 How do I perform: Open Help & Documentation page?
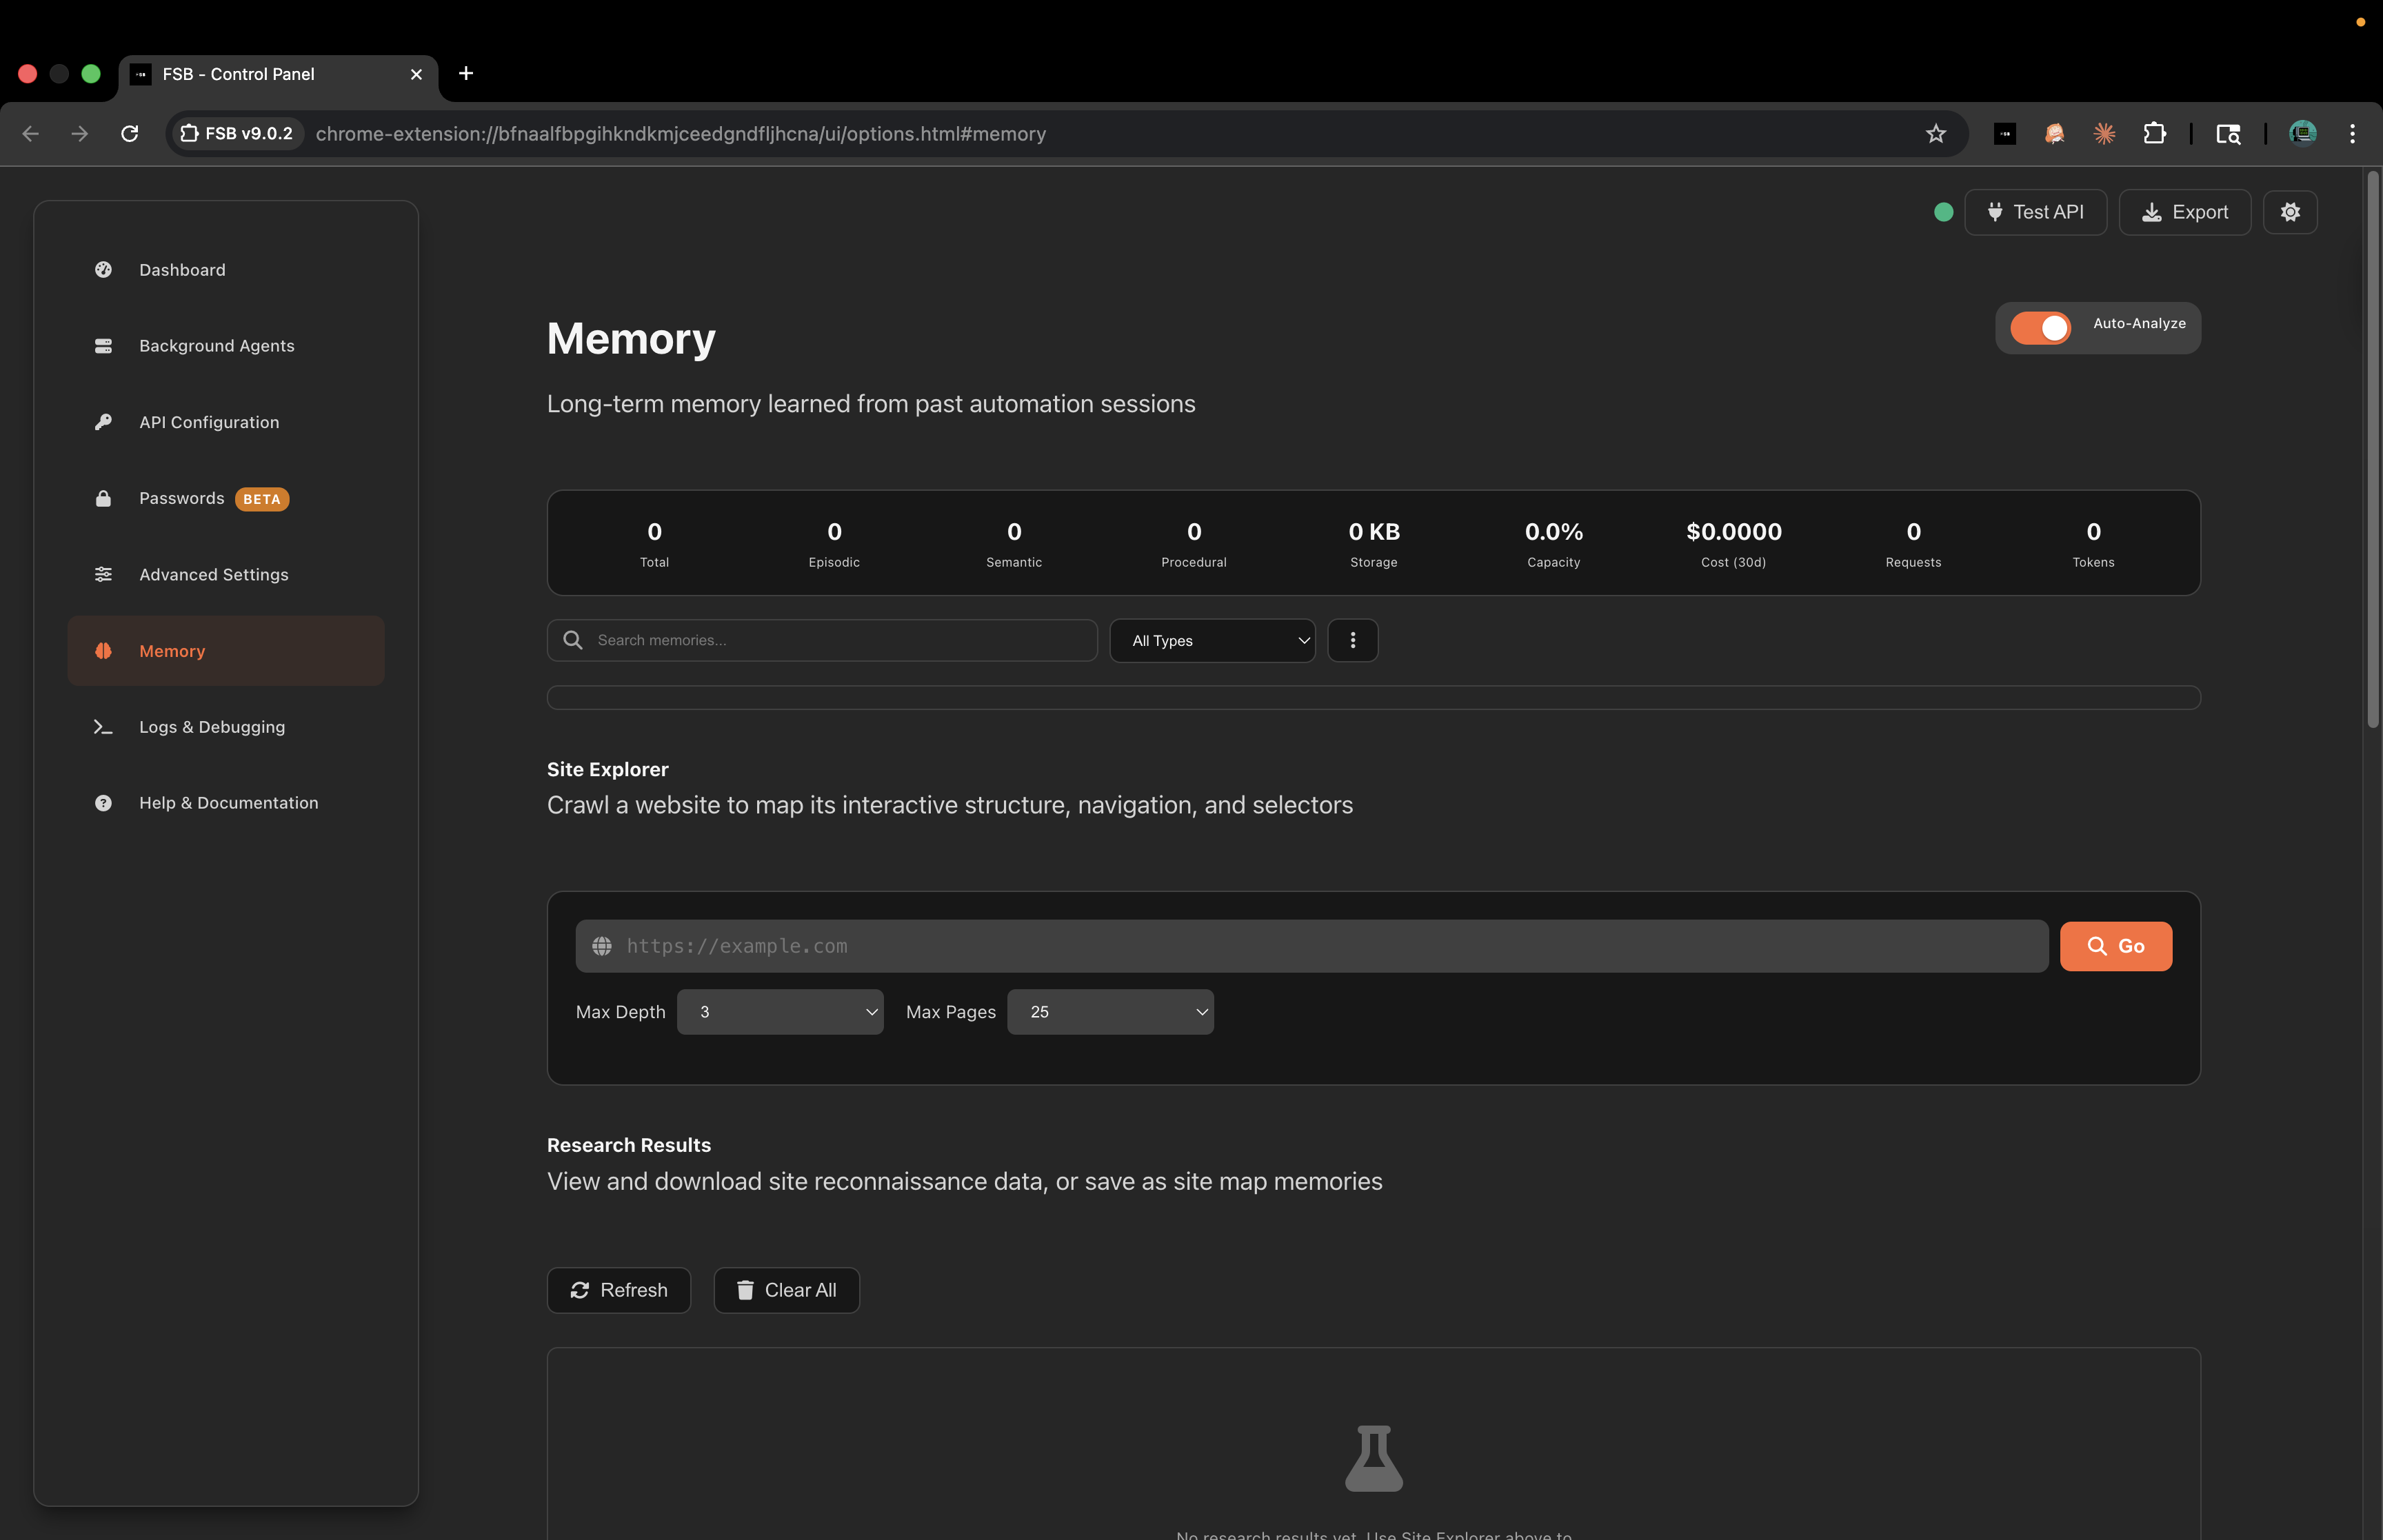226,803
